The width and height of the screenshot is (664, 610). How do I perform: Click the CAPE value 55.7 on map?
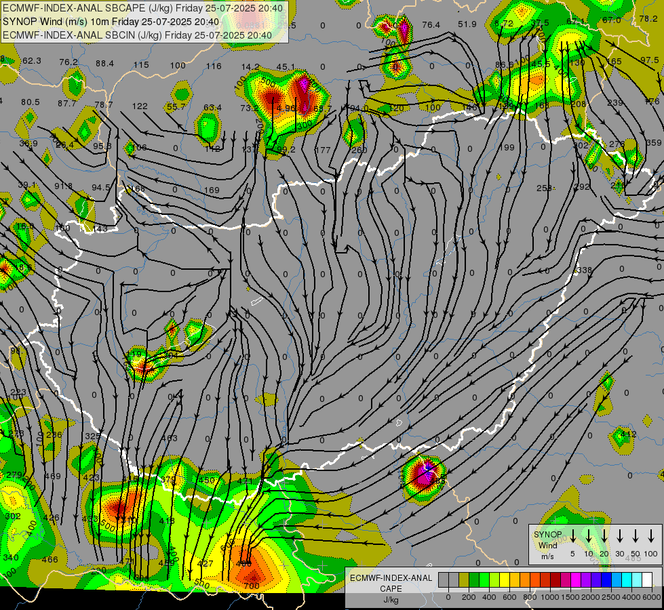176,106
